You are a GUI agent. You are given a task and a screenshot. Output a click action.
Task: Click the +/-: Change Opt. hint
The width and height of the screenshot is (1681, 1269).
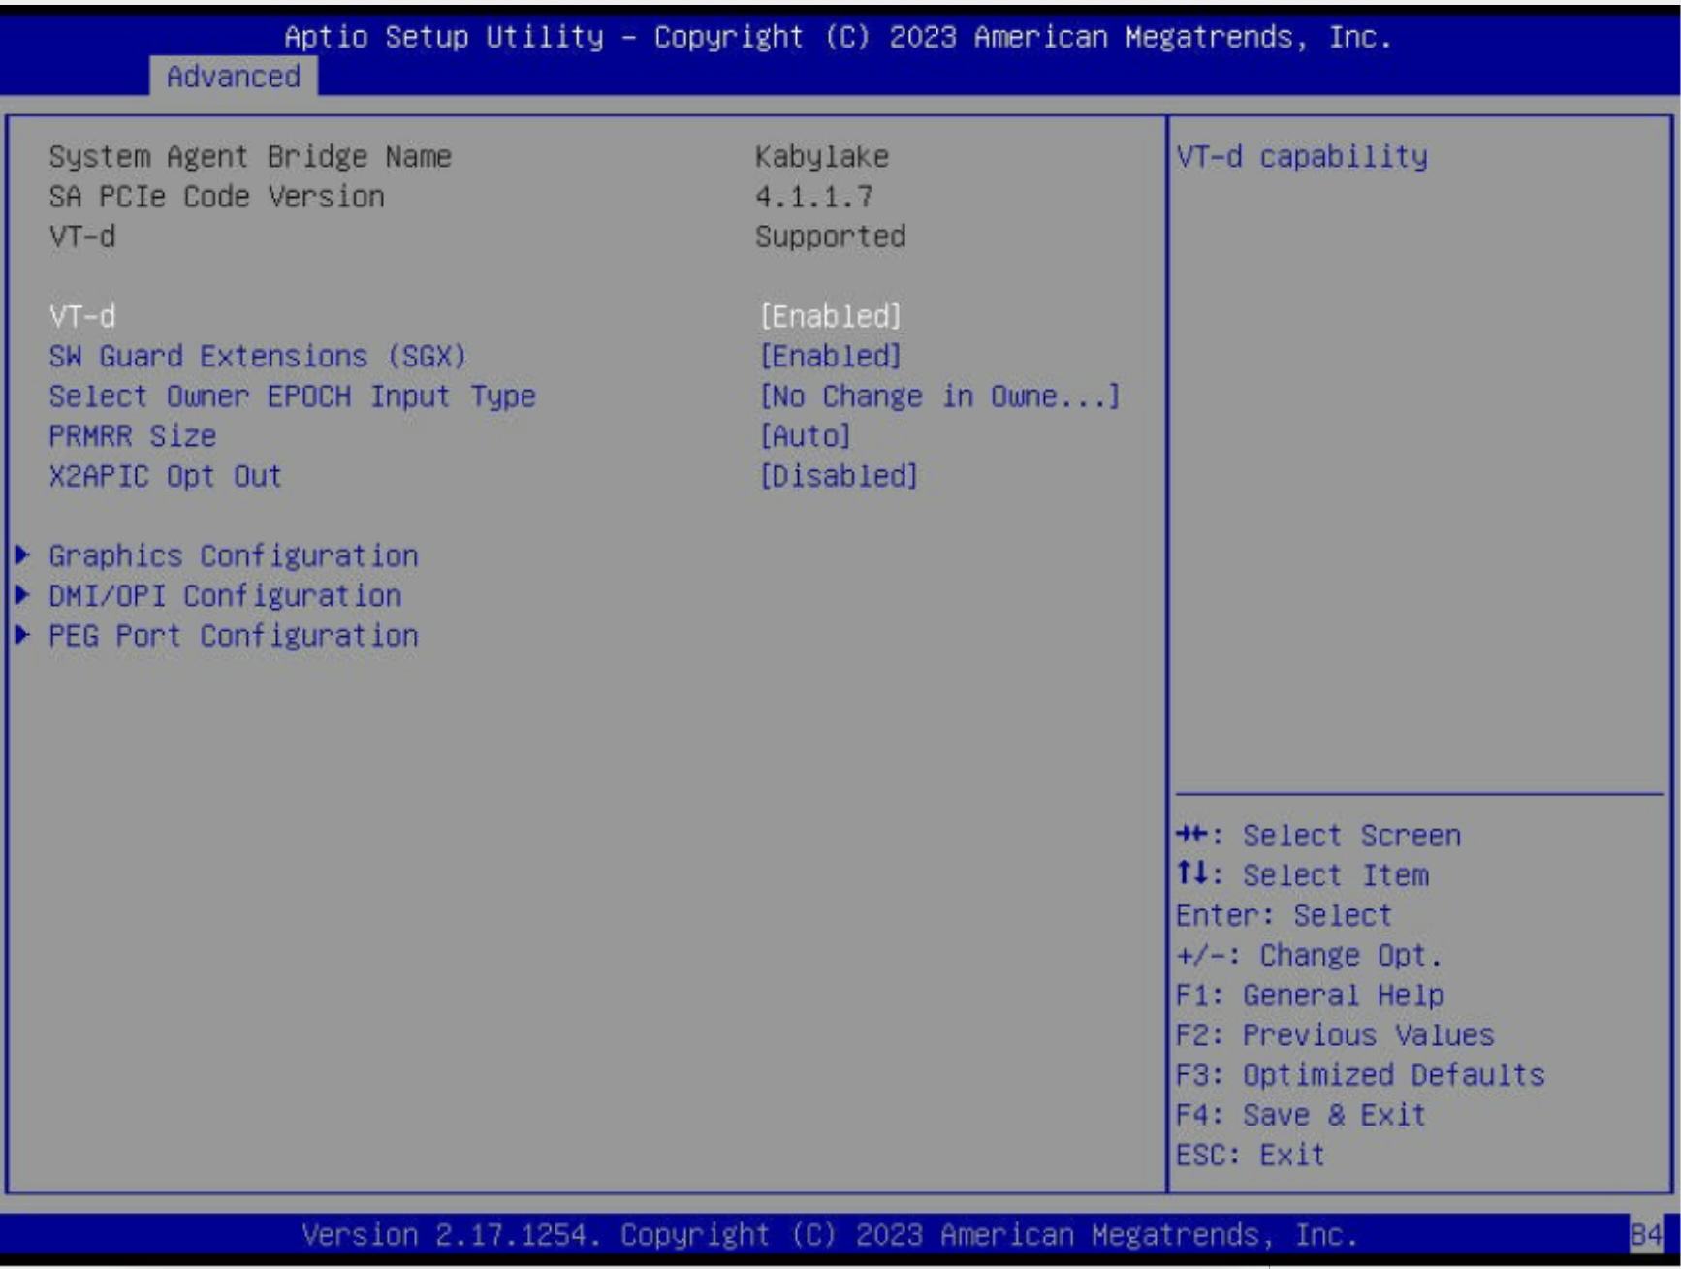tap(1310, 955)
